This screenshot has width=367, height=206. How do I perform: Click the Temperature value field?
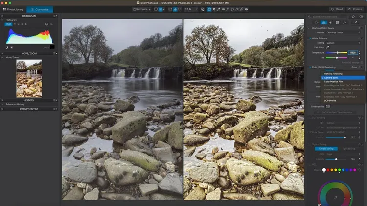353,53
